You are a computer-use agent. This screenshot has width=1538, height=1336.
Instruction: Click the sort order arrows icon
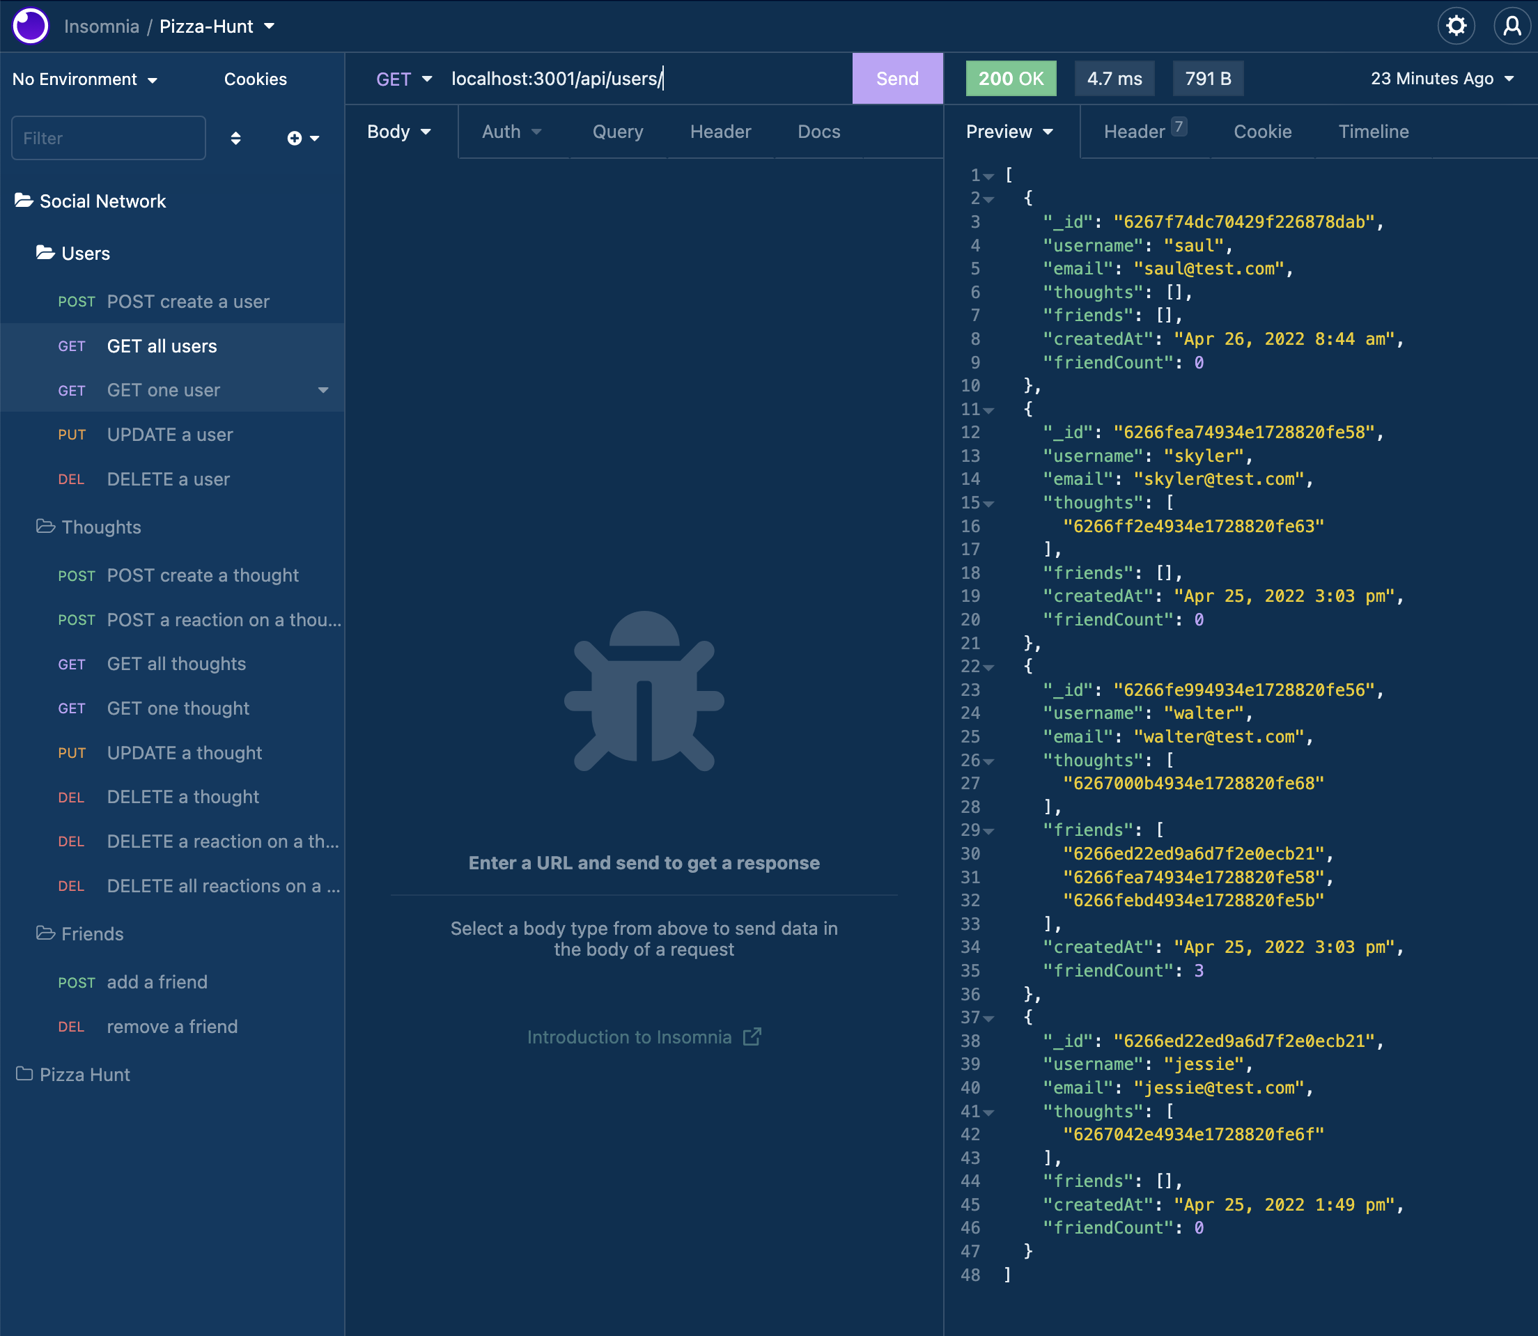(x=235, y=138)
